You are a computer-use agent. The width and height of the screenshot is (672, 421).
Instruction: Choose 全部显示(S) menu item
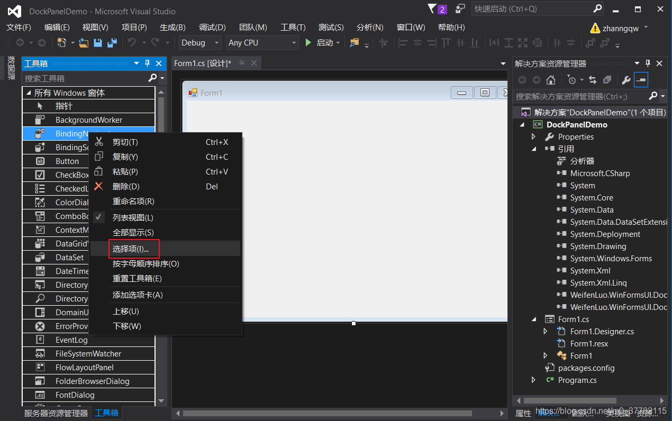coord(165,233)
